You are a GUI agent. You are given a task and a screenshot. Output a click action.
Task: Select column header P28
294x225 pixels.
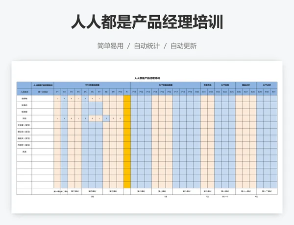coord(253,92)
